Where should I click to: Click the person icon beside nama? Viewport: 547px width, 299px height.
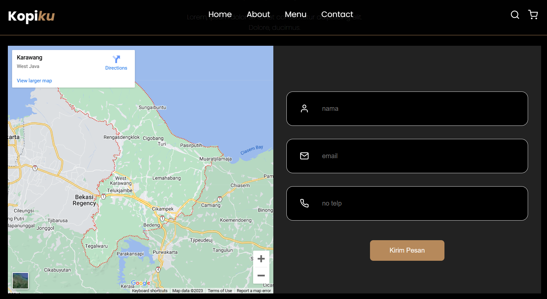(304, 108)
